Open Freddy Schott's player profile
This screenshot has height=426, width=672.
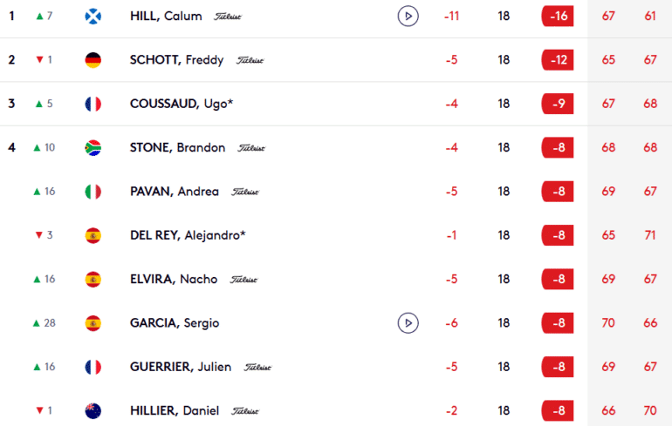(x=176, y=60)
